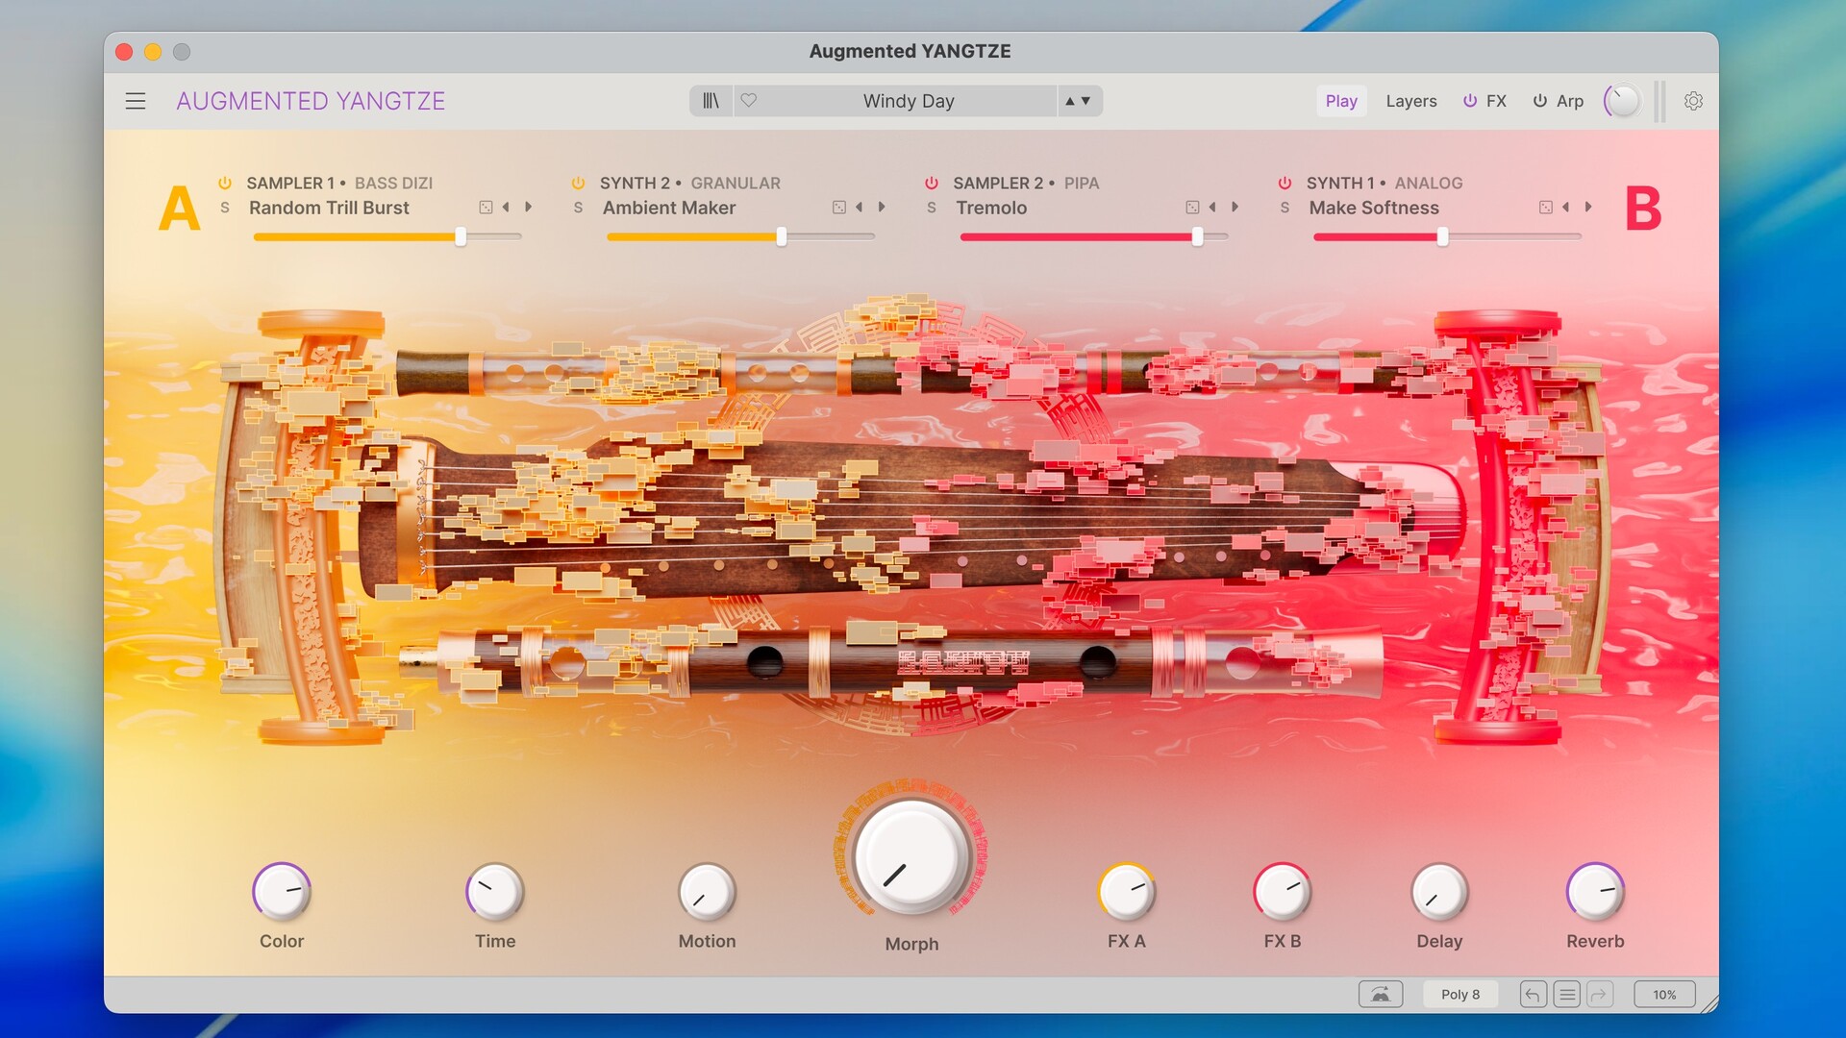Image resolution: width=1846 pixels, height=1038 pixels.
Task: Select previous Synth 1 preset arrow
Action: click(1565, 207)
